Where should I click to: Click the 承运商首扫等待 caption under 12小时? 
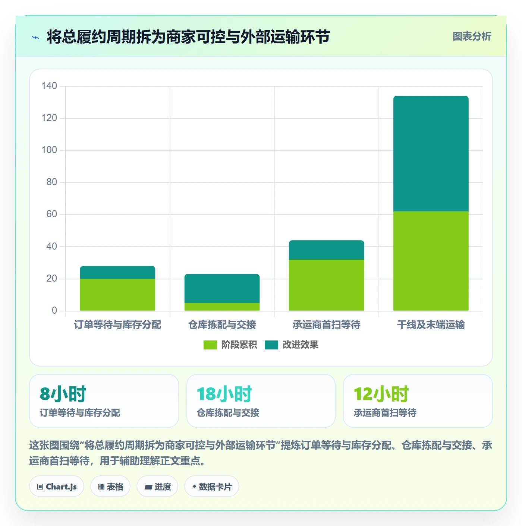(x=385, y=413)
